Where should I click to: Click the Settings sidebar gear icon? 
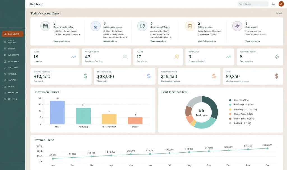(x=5, y=99)
